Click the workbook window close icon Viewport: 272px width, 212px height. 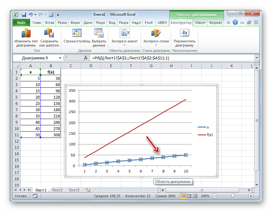point(256,22)
